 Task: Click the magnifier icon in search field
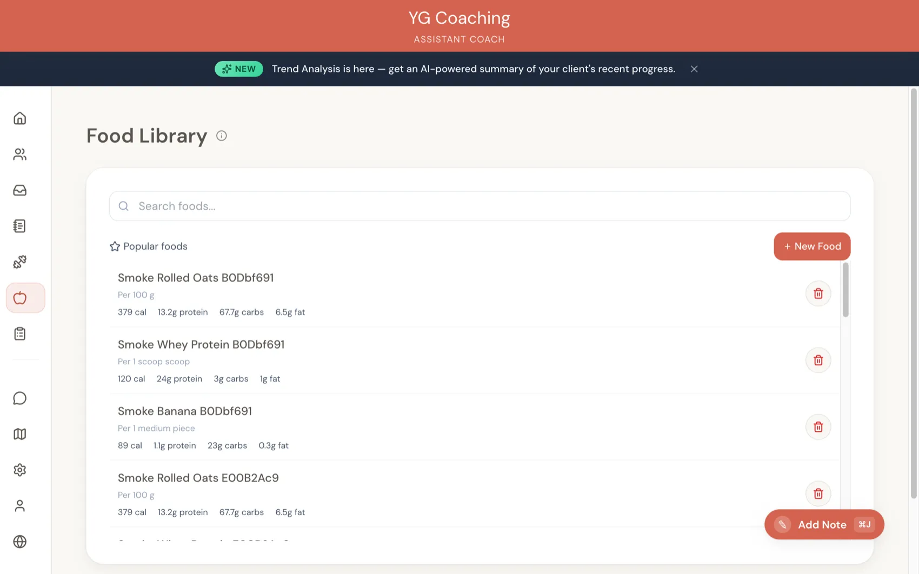pos(124,206)
